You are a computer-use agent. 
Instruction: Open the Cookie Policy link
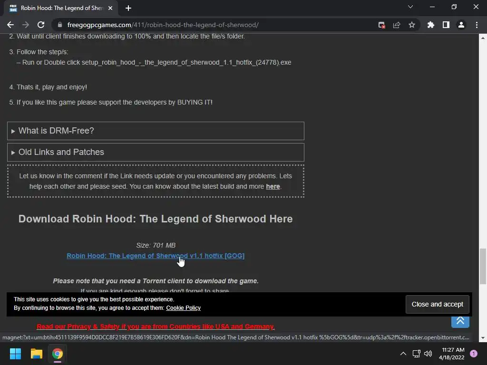click(183, 308)
